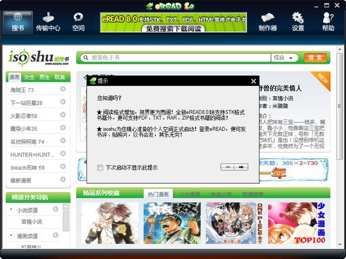
Task: Switch to the 女生 tab
Action: (29, 77)
